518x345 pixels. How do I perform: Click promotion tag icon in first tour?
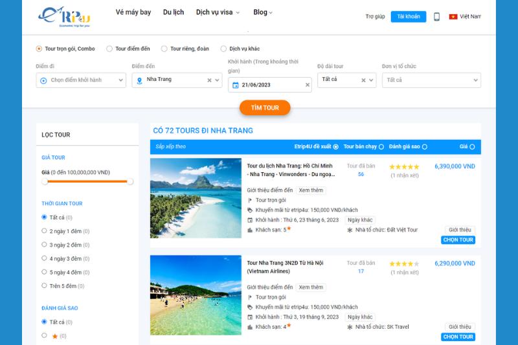click(250, 210)
